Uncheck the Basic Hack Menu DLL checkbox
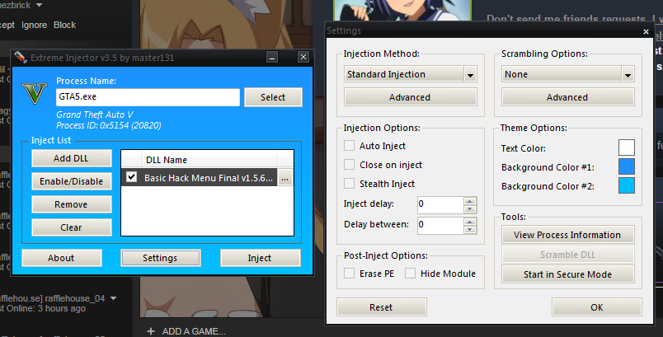Viewport: 663px width, 337px height. (x=131, y=177)
